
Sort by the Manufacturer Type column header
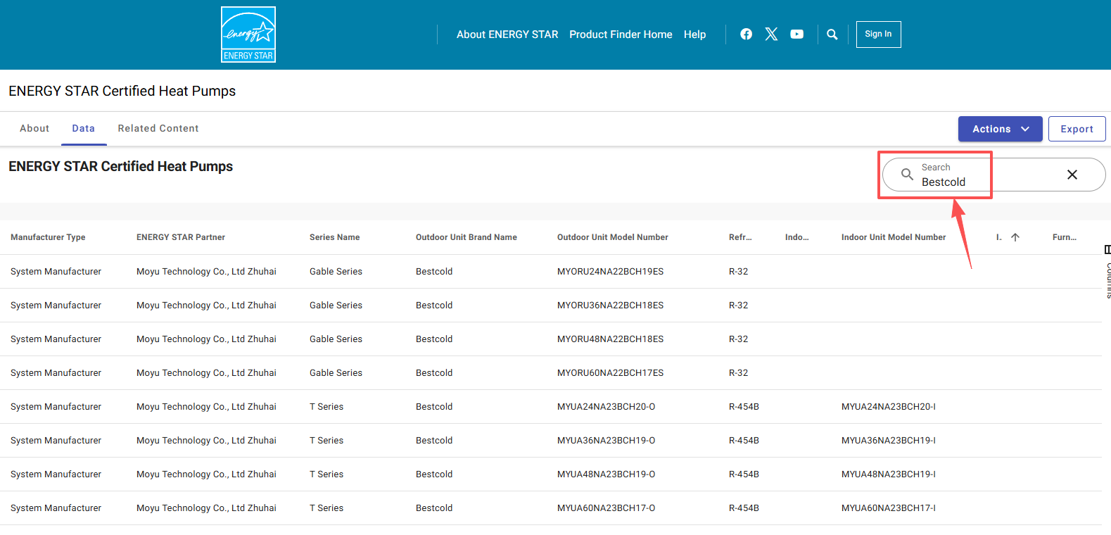click(x=48, y=237)
